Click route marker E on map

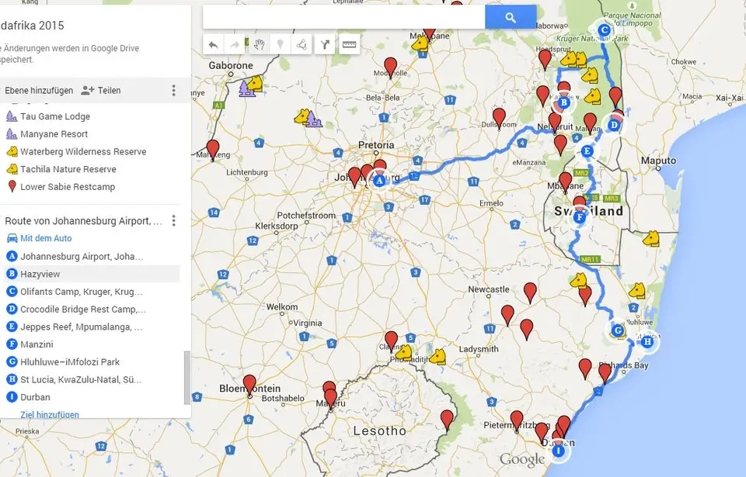click(x=587, y=151)
